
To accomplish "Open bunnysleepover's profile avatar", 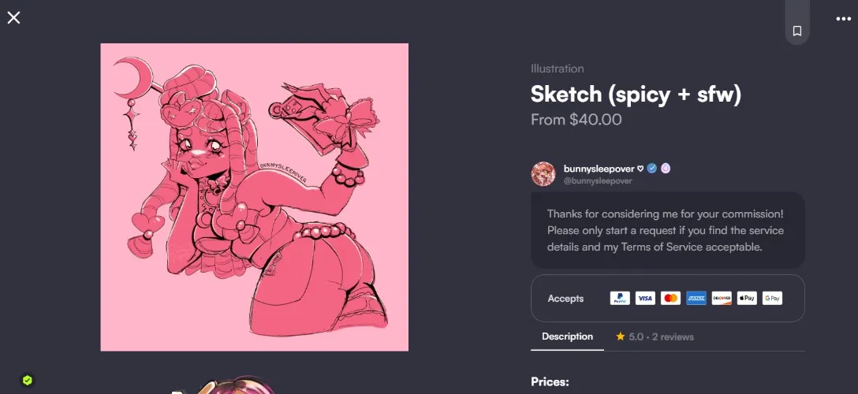I will [x=543, y=174].
